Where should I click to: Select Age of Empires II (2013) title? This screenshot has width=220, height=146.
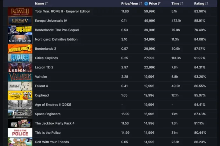(x=53, y=105)
